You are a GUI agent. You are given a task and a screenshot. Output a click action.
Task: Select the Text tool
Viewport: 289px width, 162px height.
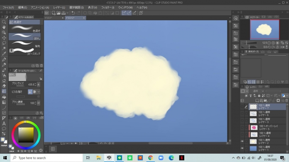click(x=4, y=123)
